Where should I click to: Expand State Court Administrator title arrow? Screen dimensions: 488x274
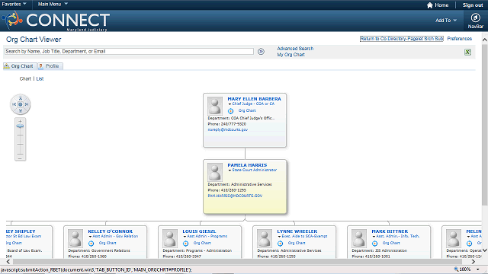(x=230, y=170)
